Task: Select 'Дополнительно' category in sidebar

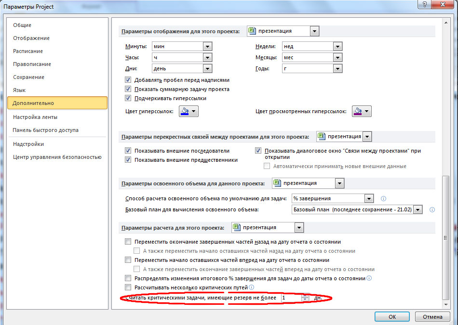Action: (x=57, y=103)
